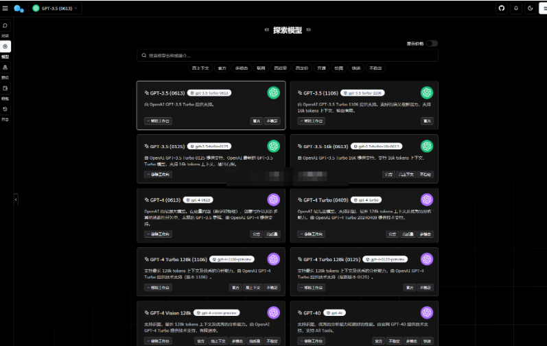Copy the gpt-4-0125-preview model ID badge
This screenshot has width=547, height=346.
[385, 259]
